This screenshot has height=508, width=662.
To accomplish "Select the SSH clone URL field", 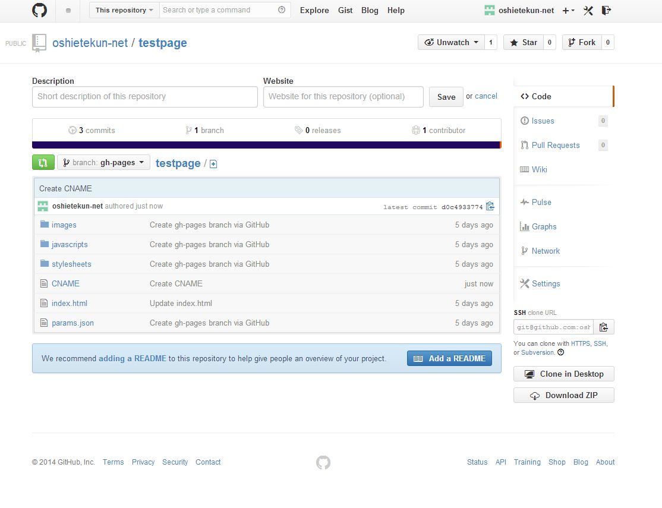I will pyautogui.click(x=553, y=327).
